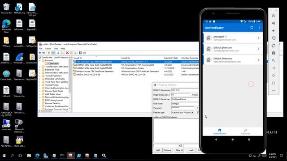Image resolution: width=287 pixels, height=161 pixels.
Task: Tap the phone's Android back navigation button
Action: tap(216, 140)
